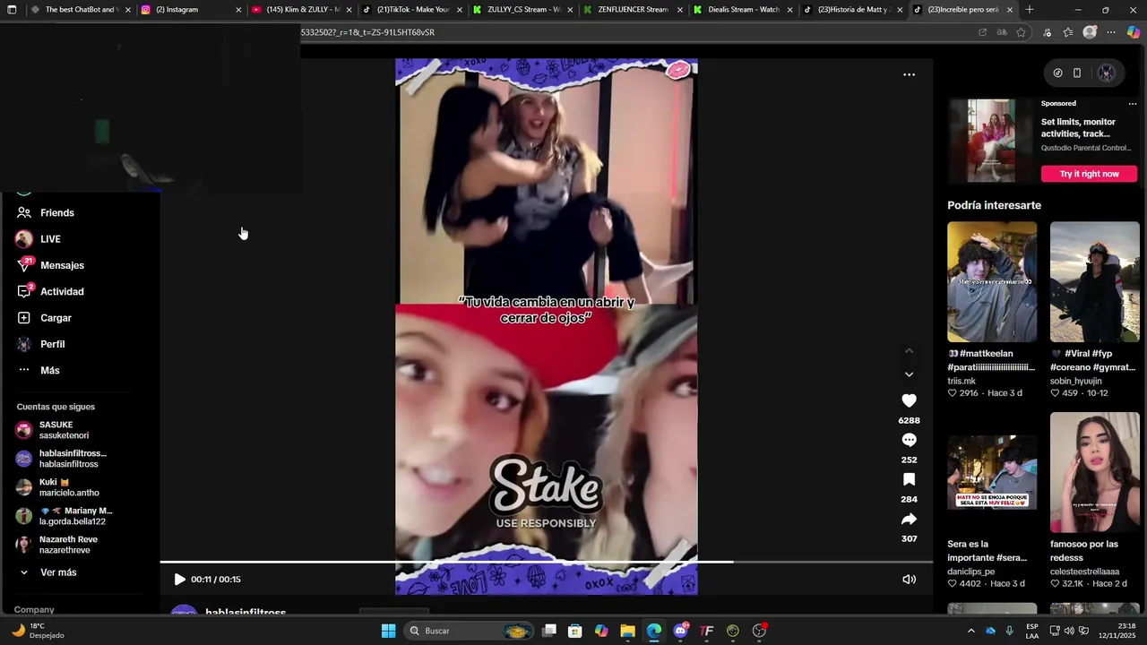Open Perfil in the sidebar
This screenshot has height=645, width=1147.
point(52,344)
